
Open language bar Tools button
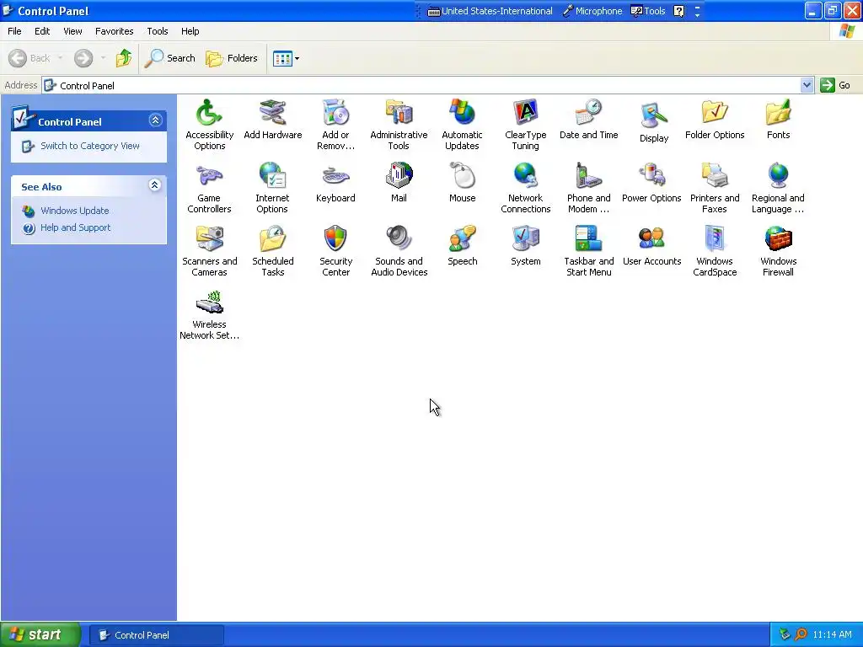(x=648, y=11)
